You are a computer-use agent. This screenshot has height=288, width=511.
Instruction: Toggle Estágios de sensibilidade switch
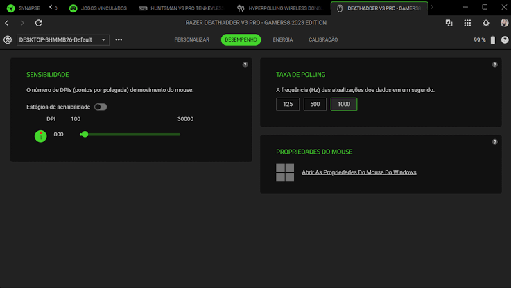pos(101,107)
